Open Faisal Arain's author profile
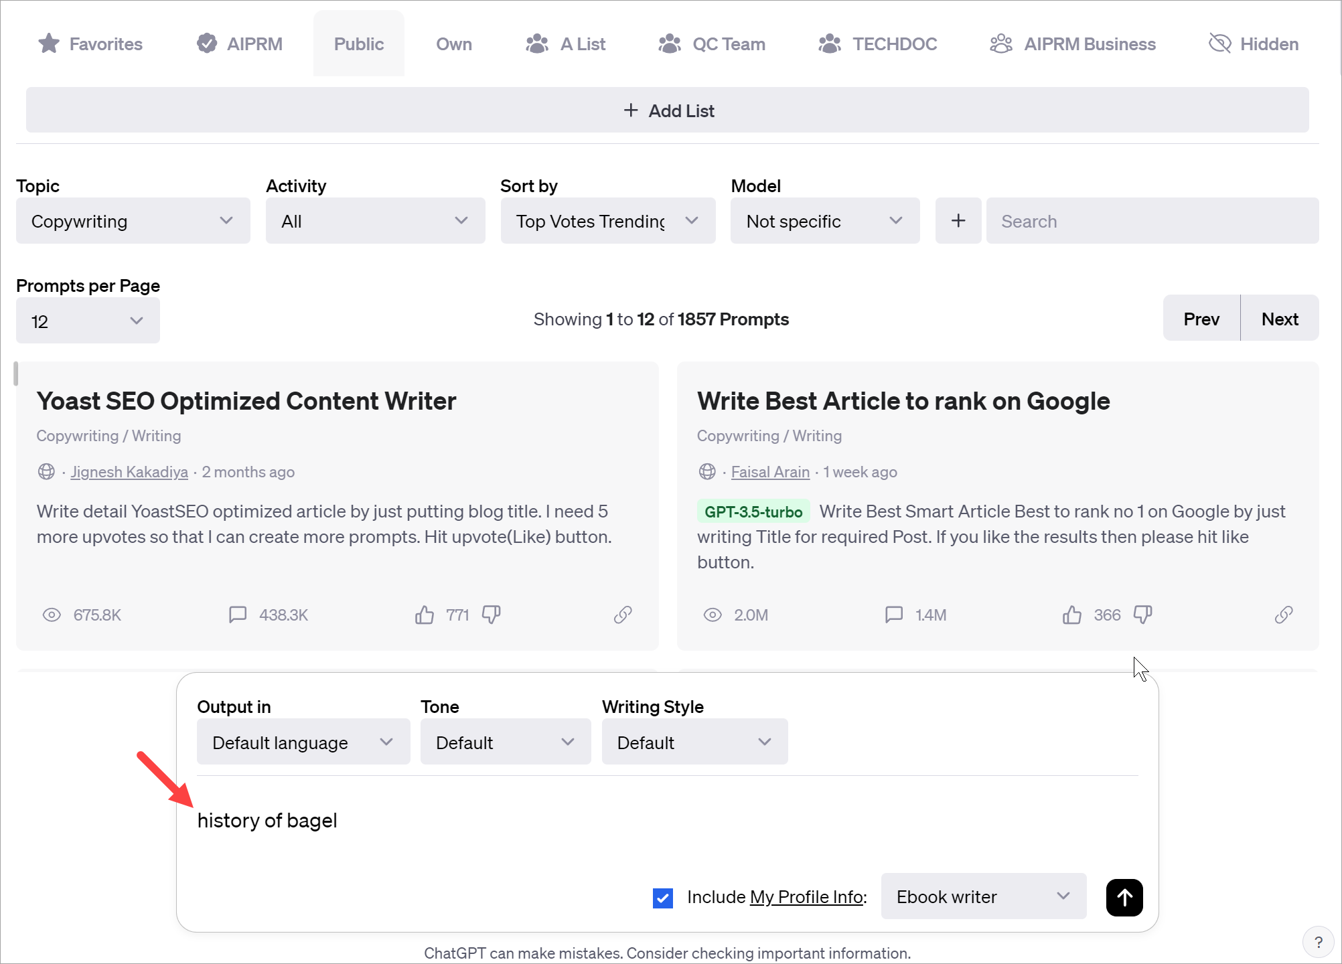This screenshot has height=964, width=1342. (770, 471)
